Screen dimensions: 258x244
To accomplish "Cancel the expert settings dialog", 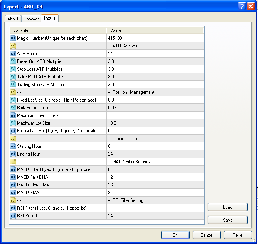I will 207,235.
